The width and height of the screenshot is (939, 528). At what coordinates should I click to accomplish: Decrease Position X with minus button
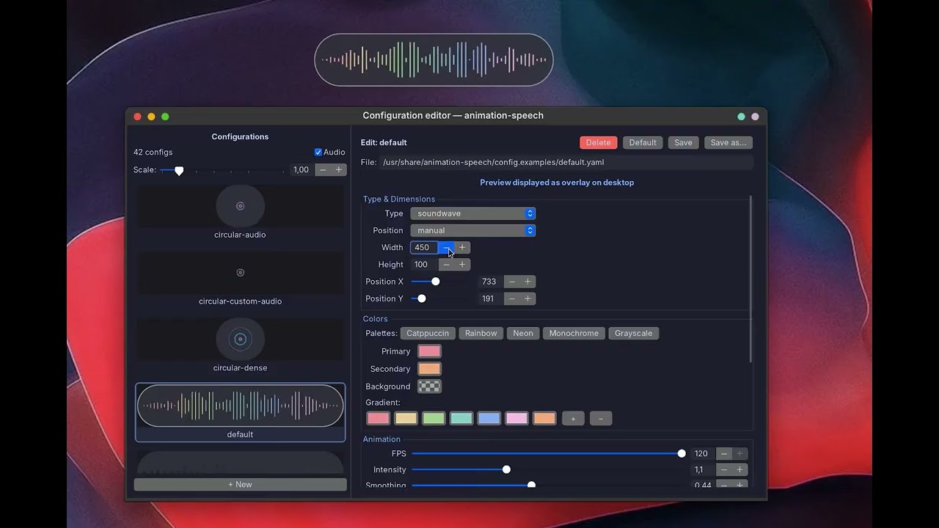click(x=511, y=282)
